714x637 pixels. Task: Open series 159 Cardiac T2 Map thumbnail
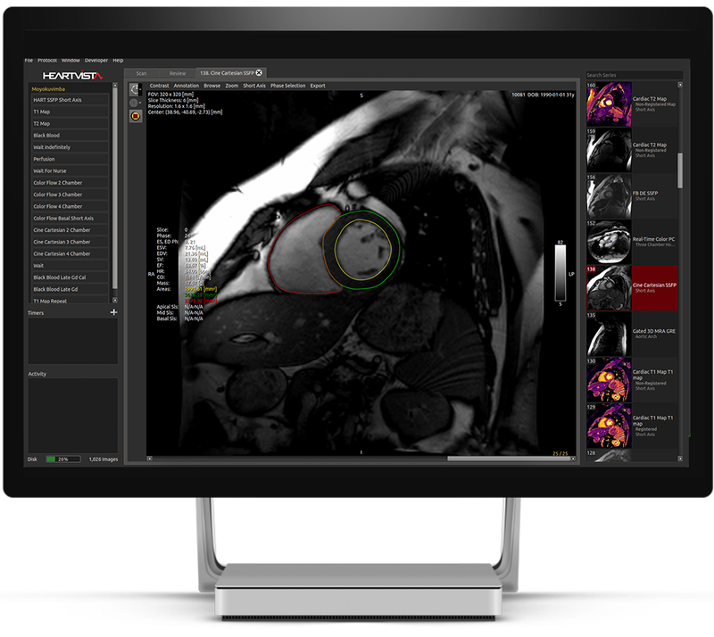tap(609, 150)
